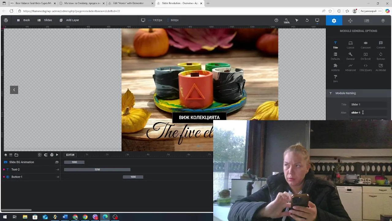Click the timeline frame selection icon
Image resolution: width=392 pixels, height=221 pixels.
pos(40,155)
